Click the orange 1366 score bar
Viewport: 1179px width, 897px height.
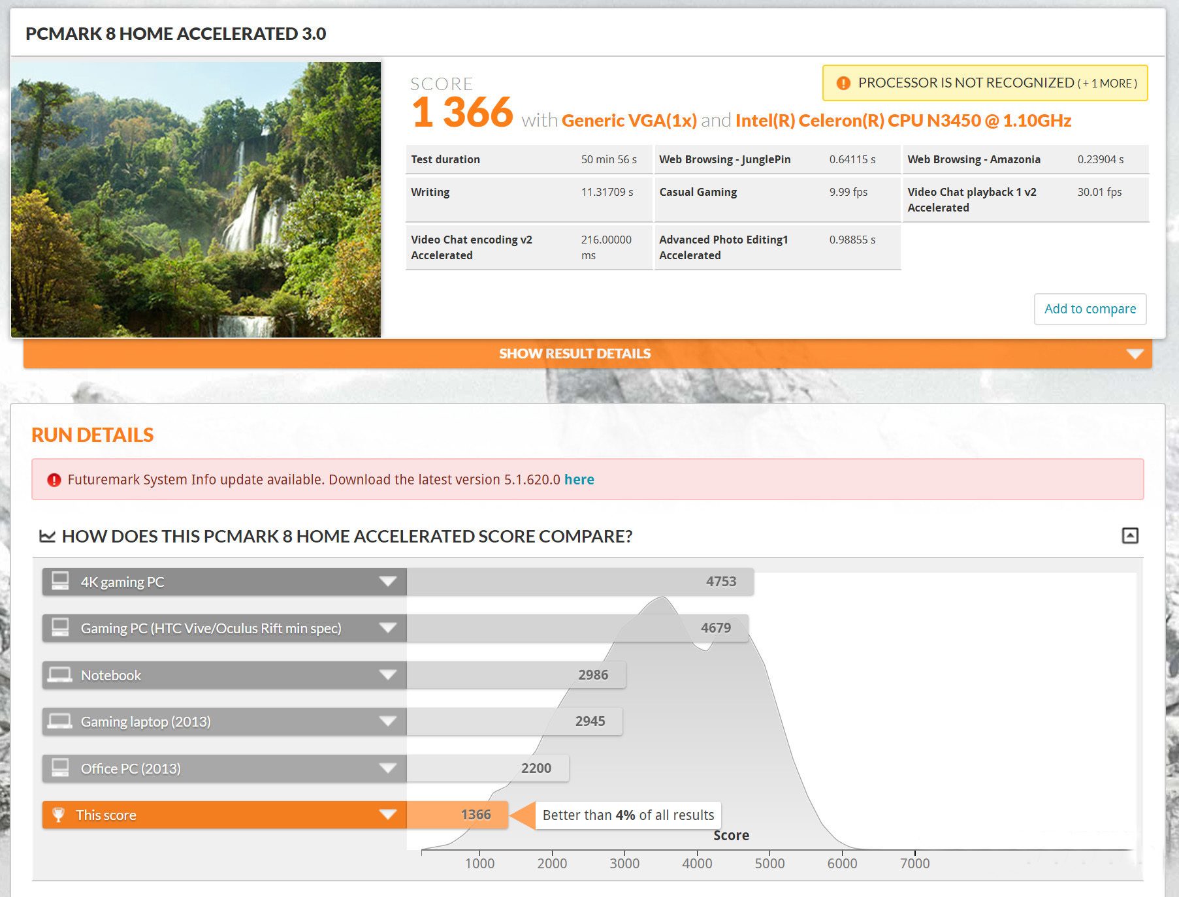tap(457, 815)
